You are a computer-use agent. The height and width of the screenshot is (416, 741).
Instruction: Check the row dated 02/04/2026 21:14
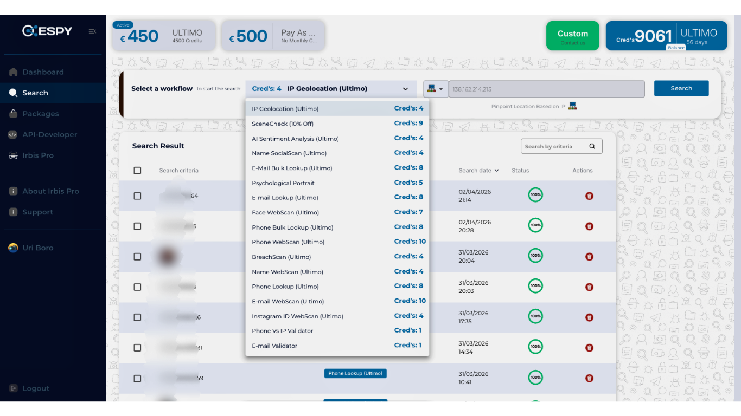[137, 196]
